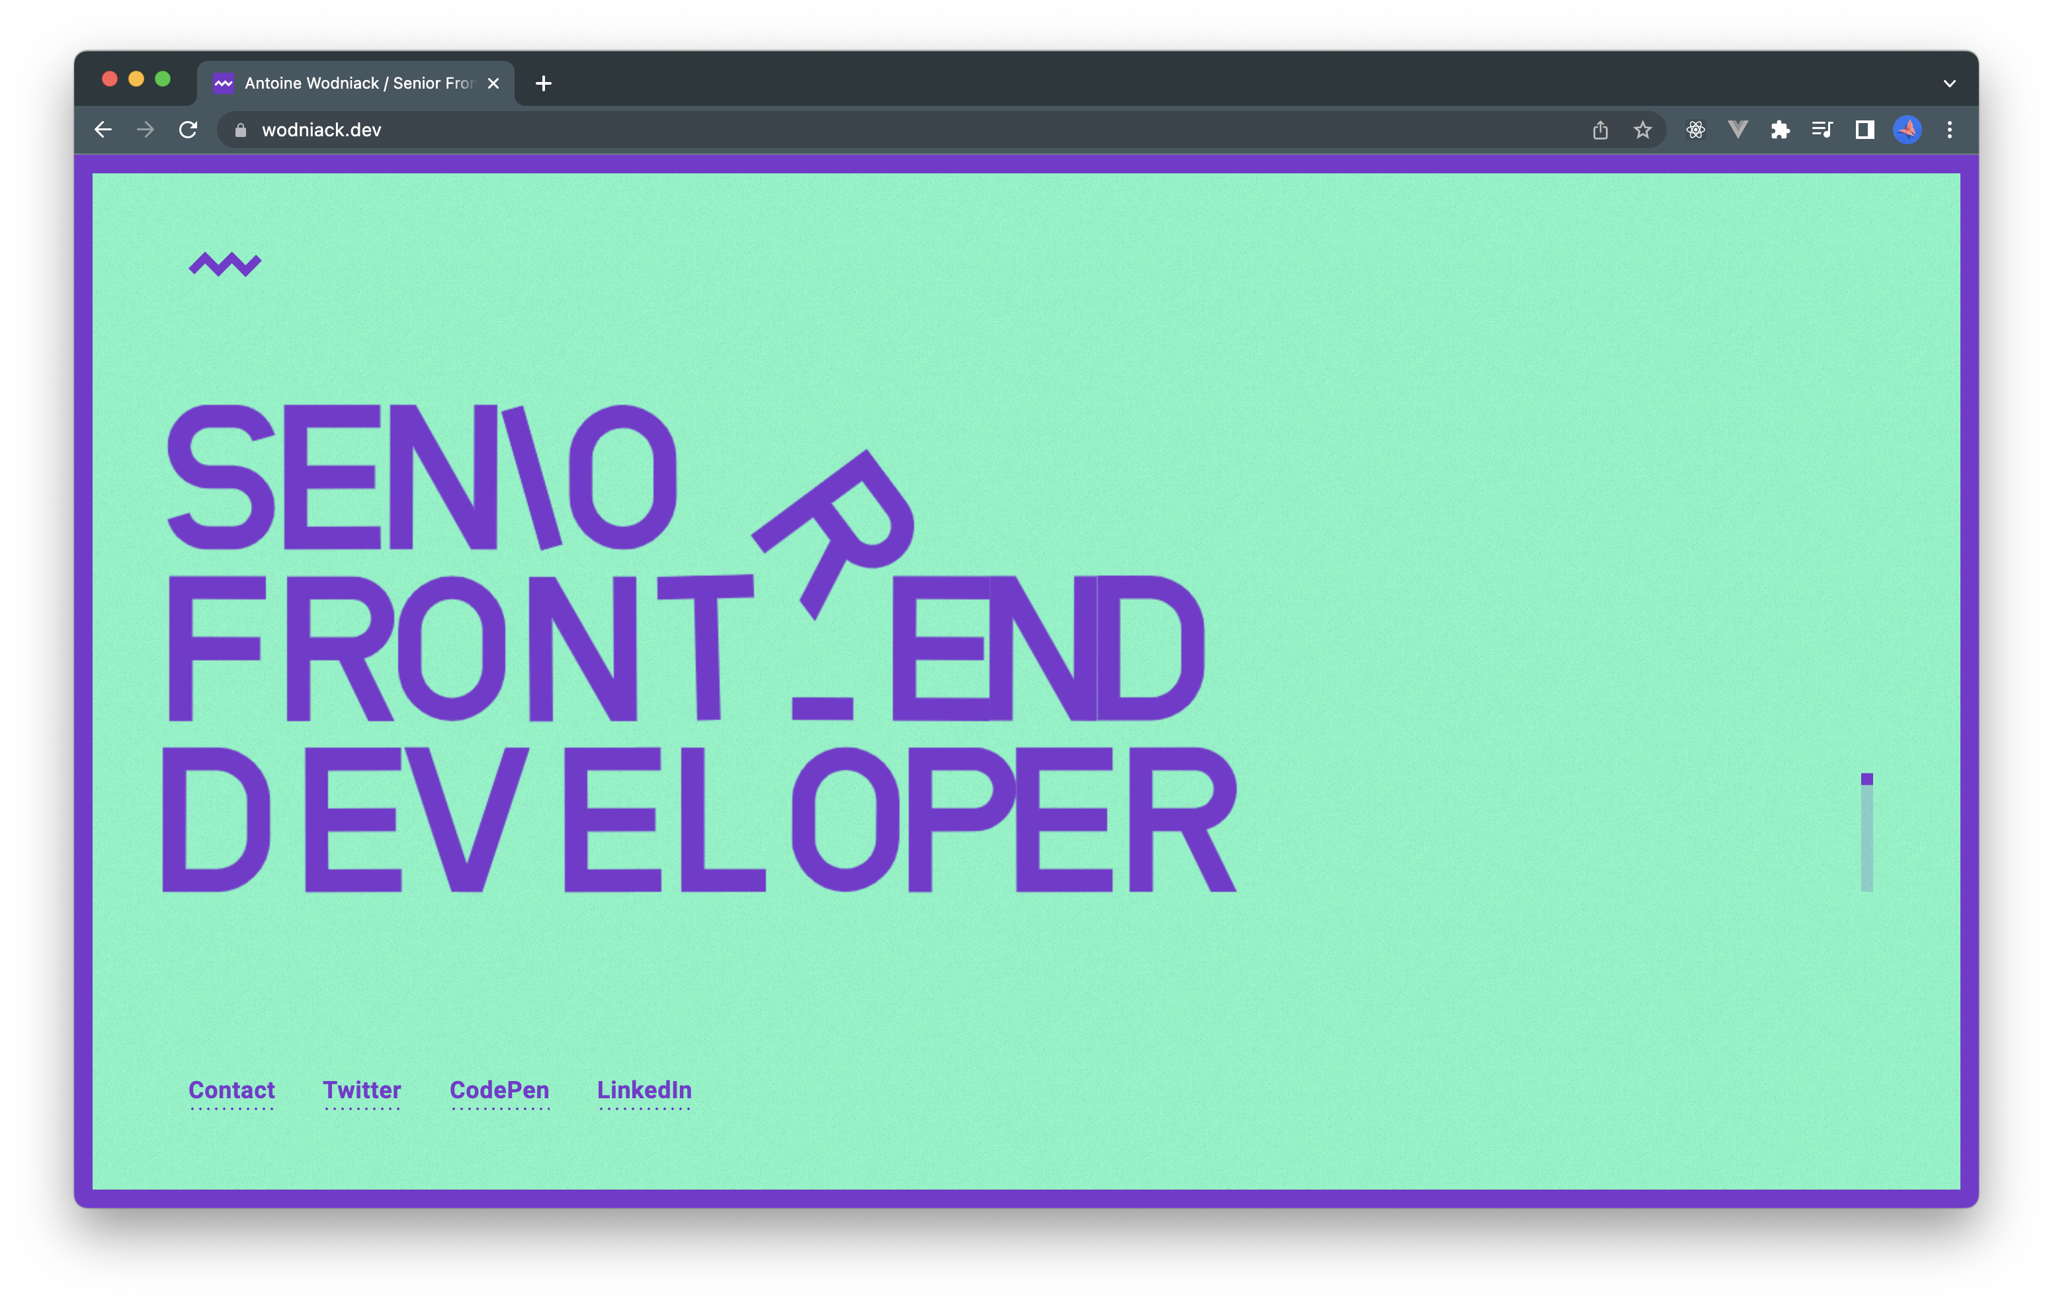Open the Twitter link
Viewport: 2053px width, 1306px height.
click(x=362, y=1091)
